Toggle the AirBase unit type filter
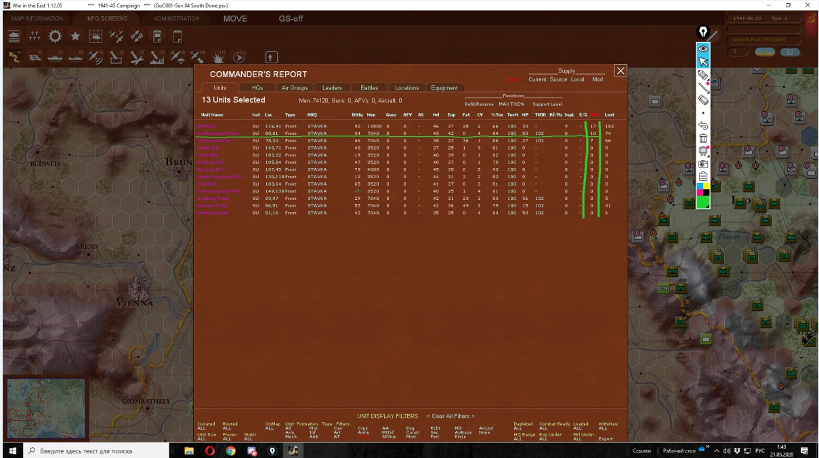 [463, 432]
